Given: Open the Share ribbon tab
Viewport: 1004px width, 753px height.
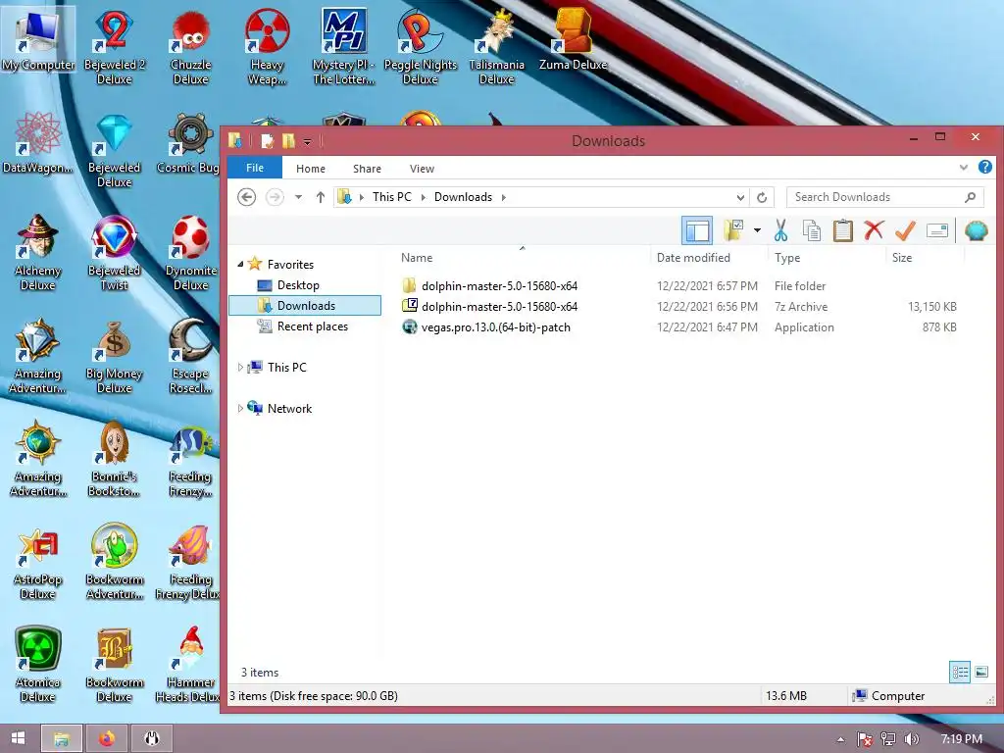Looking at the screenshot, I should (367, 169).
